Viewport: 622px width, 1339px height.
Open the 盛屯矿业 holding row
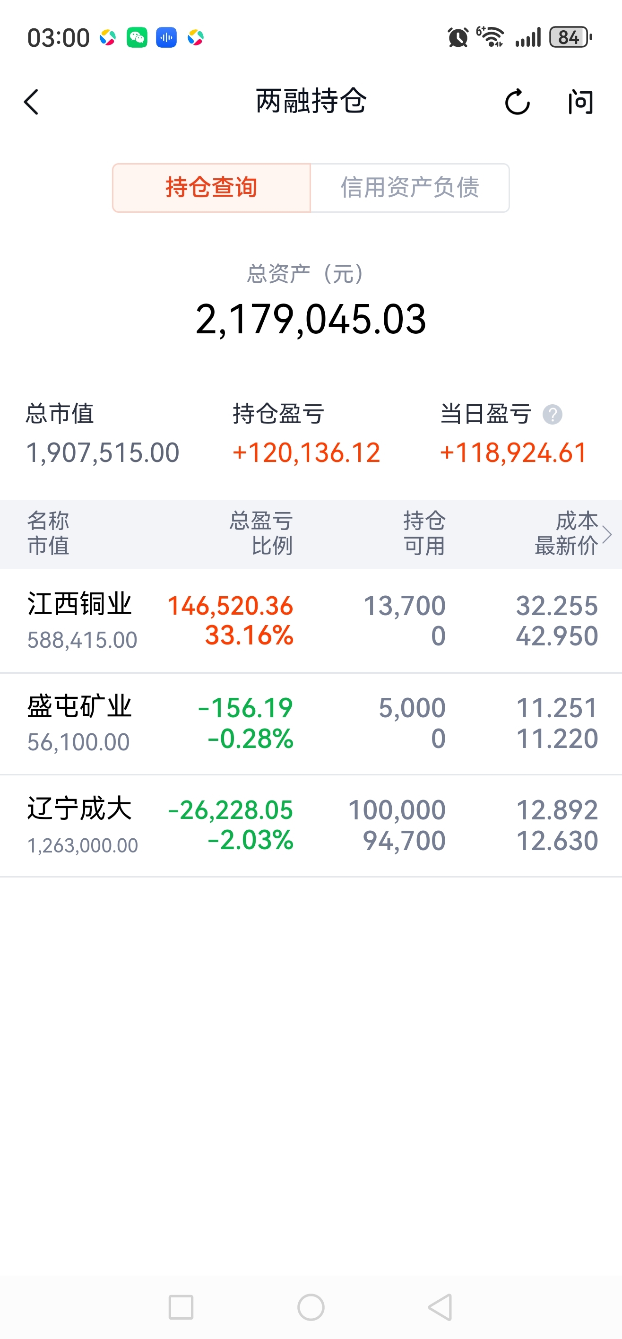click(311, 723)
